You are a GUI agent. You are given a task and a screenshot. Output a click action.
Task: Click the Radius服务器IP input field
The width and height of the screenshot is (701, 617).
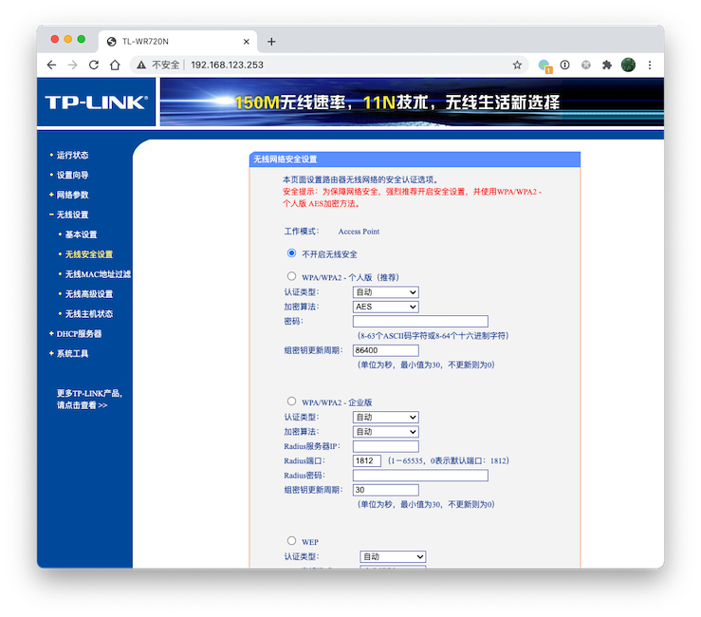pos(385,446)
